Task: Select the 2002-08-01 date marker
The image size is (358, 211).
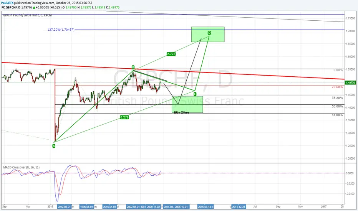Action: 133,207
